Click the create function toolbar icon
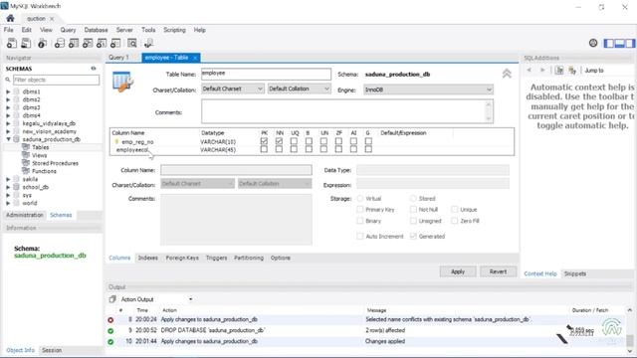Viewport: 637px width, 358px height. 115,43
